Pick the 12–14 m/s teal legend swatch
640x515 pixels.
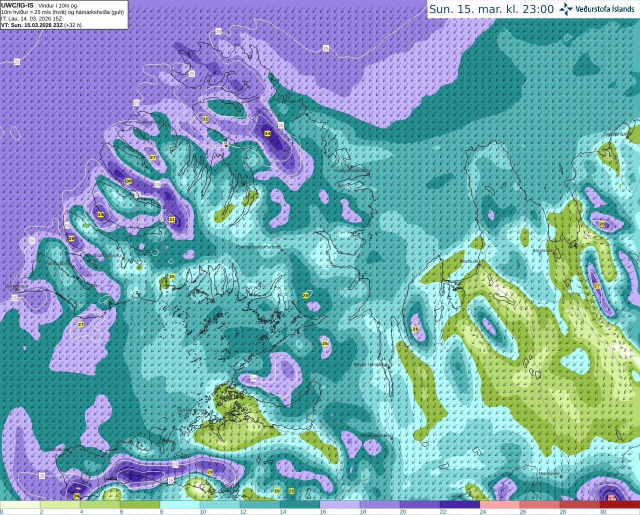(260, 504)
